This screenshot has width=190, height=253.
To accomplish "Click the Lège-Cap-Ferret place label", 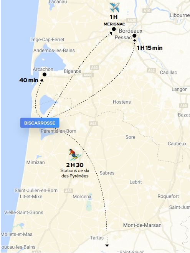I will point(47,39).
